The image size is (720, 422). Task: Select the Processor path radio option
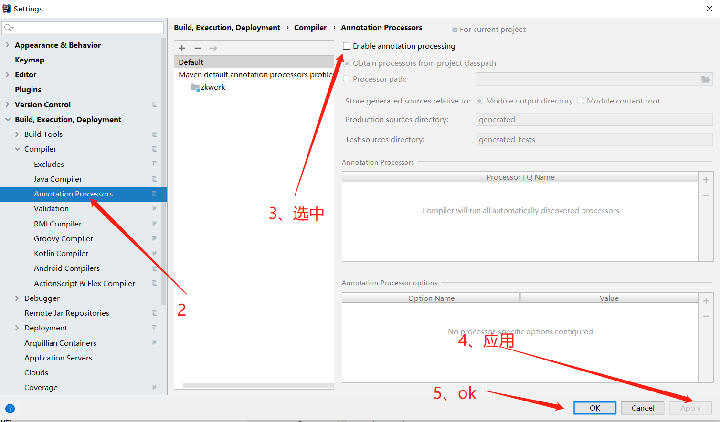[347, 79]
